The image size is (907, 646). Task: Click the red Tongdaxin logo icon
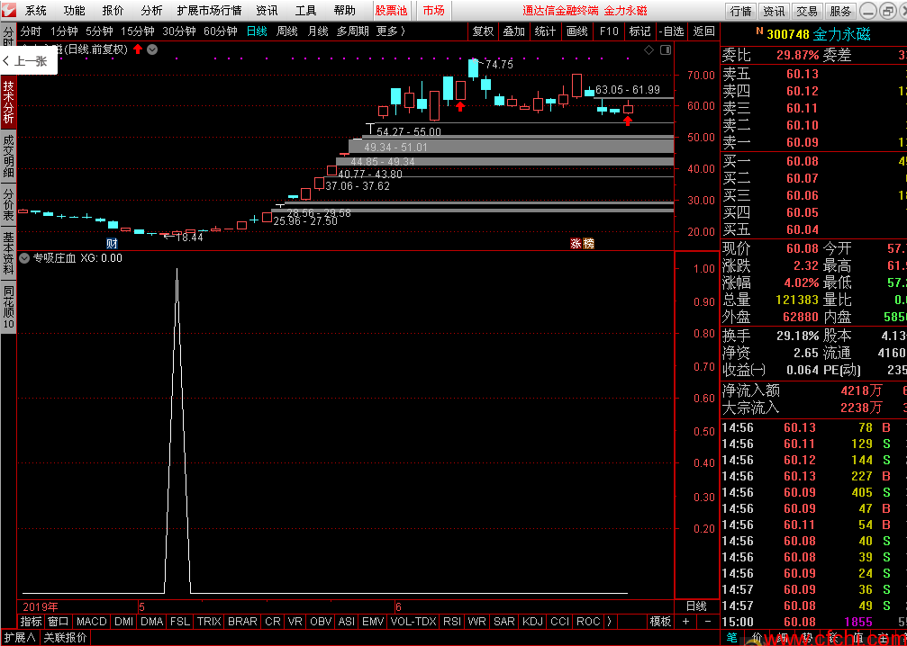(x=9, y=11)
